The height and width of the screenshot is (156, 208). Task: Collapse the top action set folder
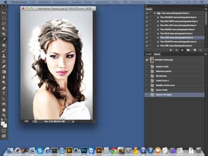(155, 13)
